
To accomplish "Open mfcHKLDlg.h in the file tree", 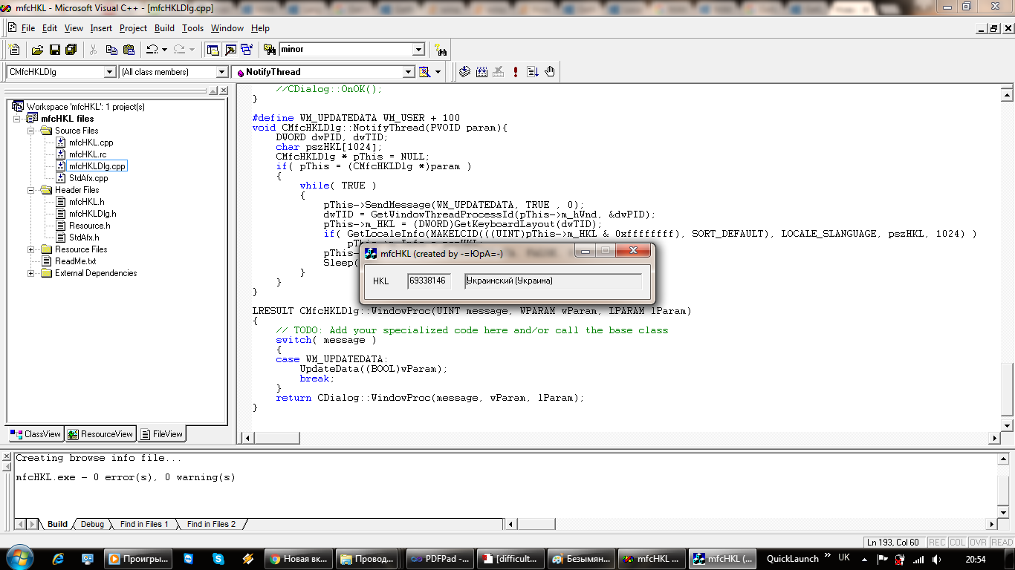I will pyautogui.click(x=92, y=214).
